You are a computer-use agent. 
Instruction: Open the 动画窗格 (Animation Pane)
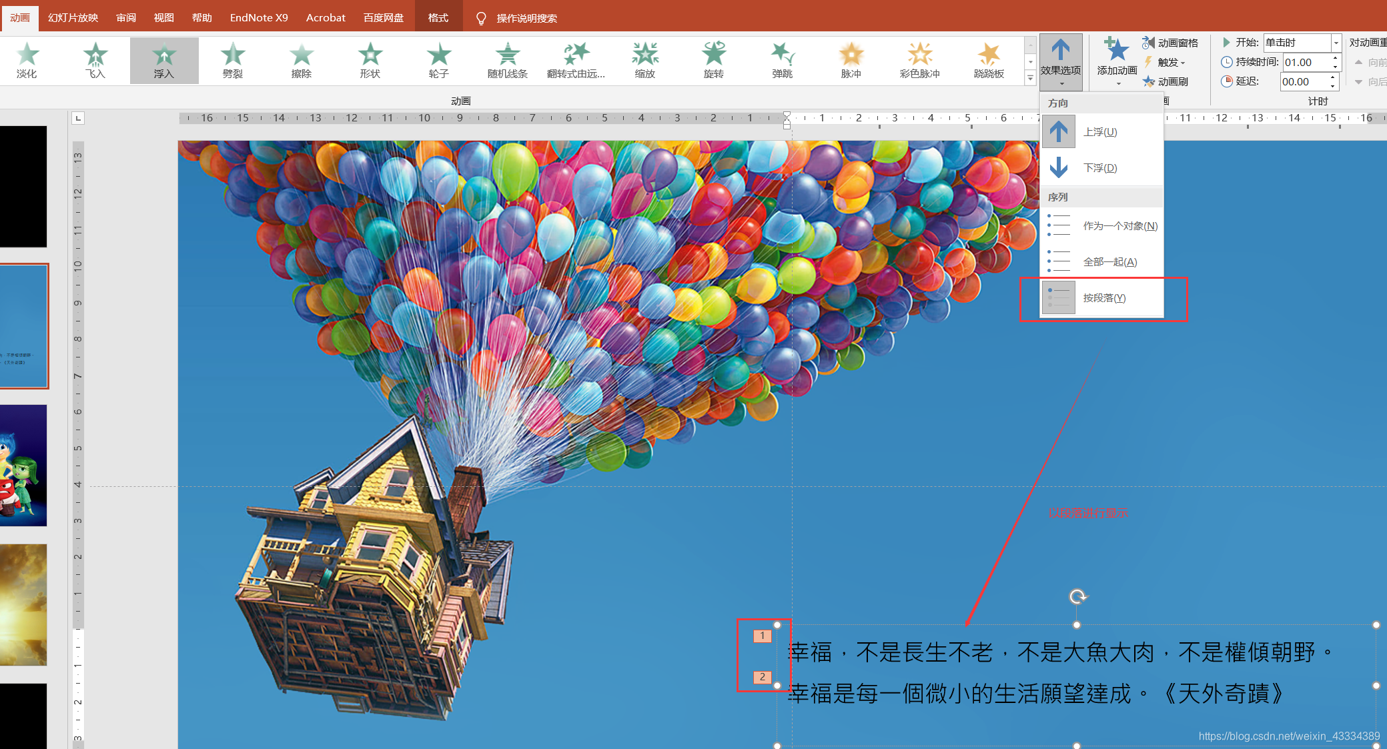pyautogui.click(x=1170, y=43)
